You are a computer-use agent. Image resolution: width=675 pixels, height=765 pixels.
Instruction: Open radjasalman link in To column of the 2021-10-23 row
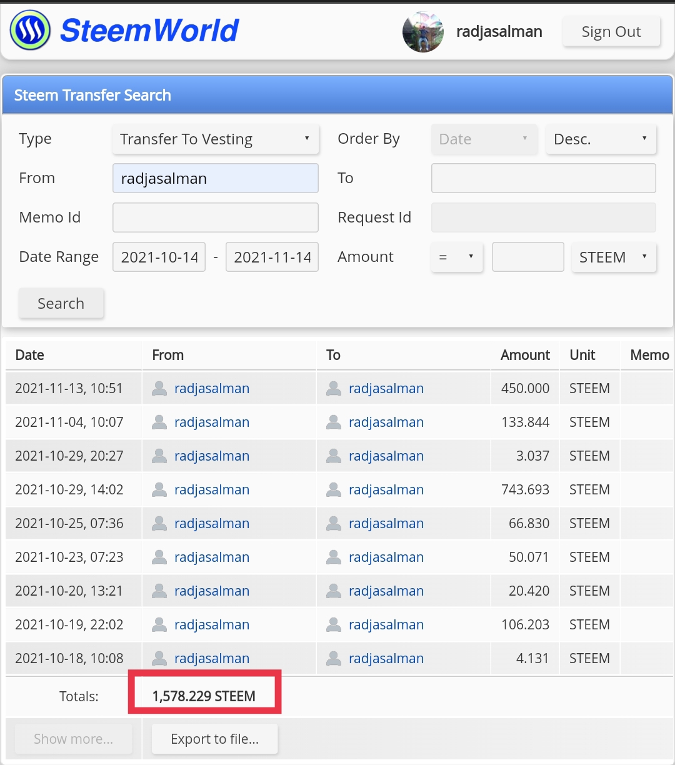pos(386,557)
